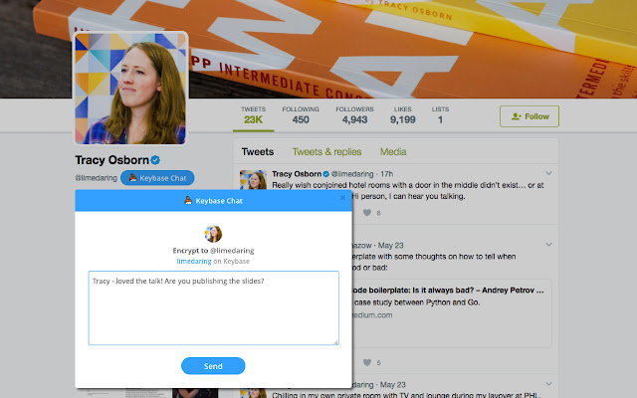
Task: Open the Lists count 1
Action: (x=440, y=115)
